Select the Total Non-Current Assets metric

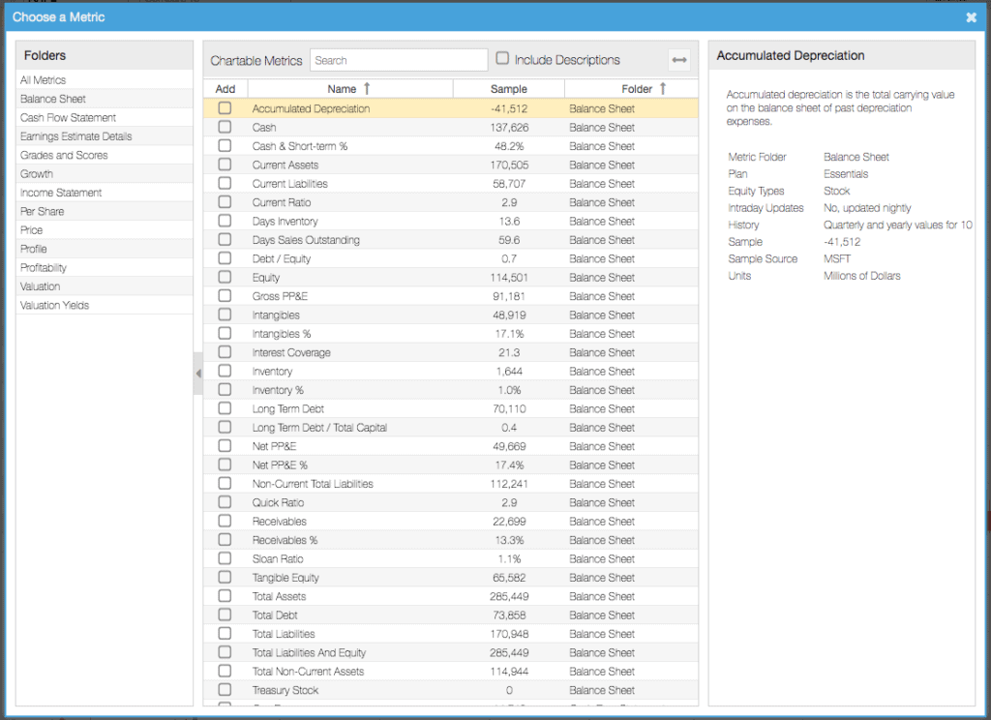coord(451,672)
